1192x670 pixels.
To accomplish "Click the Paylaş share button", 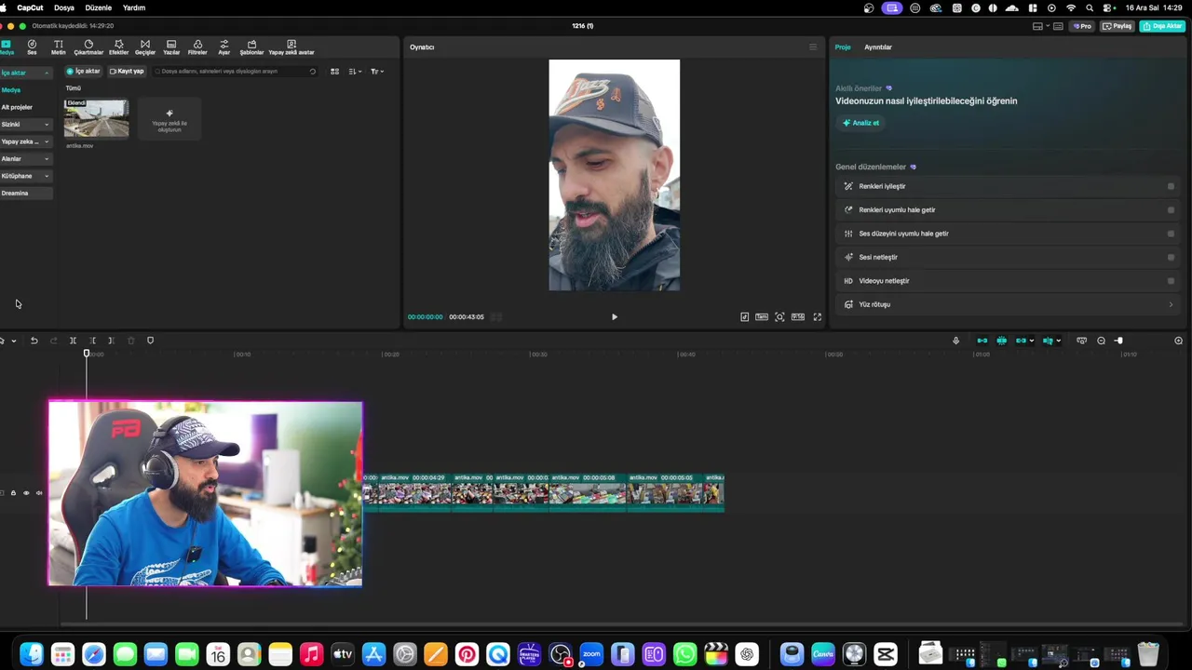I will [1117, 26].
